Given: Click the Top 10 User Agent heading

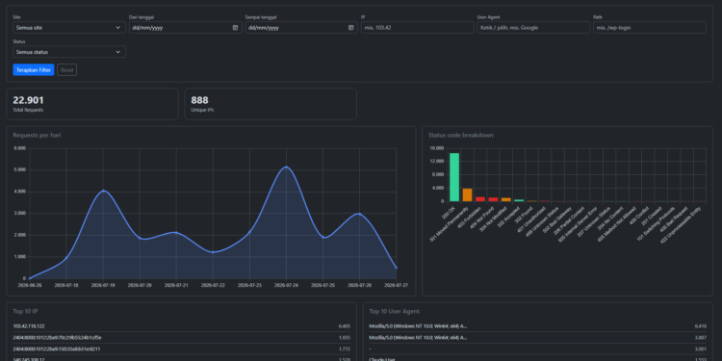Looking at the screenshot, I should [394, 311].
